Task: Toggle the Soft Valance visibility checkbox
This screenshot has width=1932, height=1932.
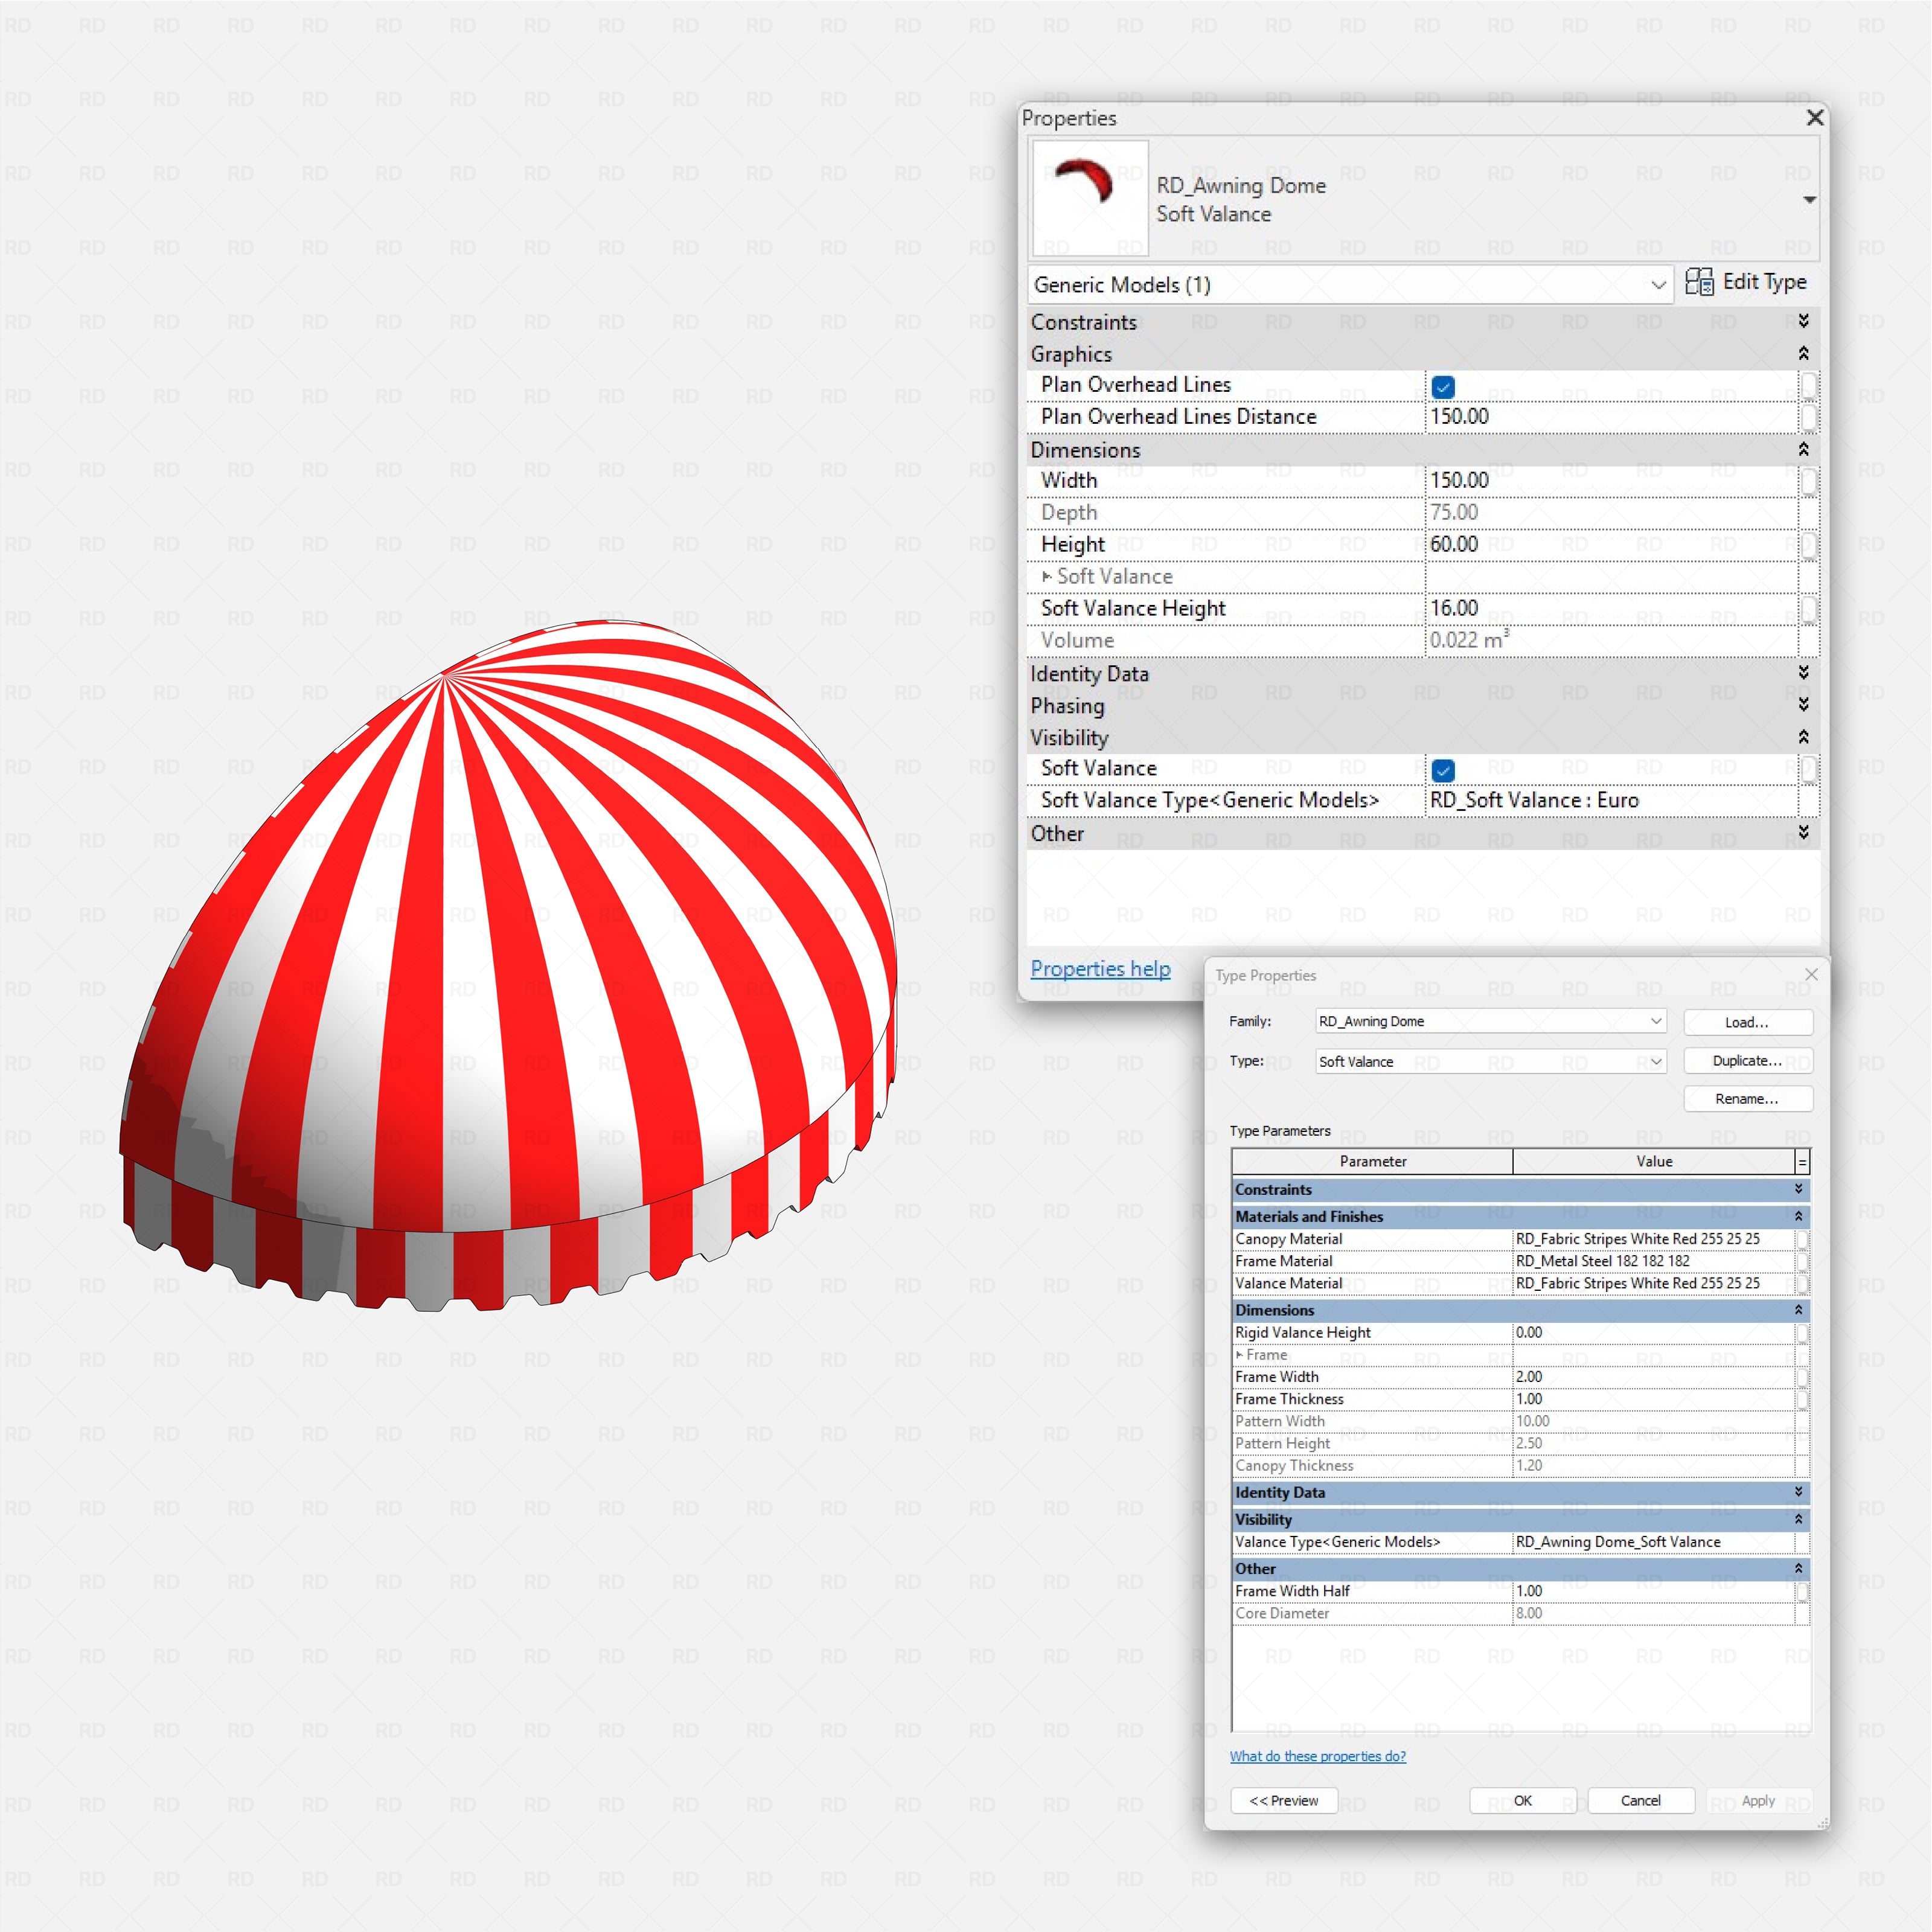Action: tap(1442, 770)
